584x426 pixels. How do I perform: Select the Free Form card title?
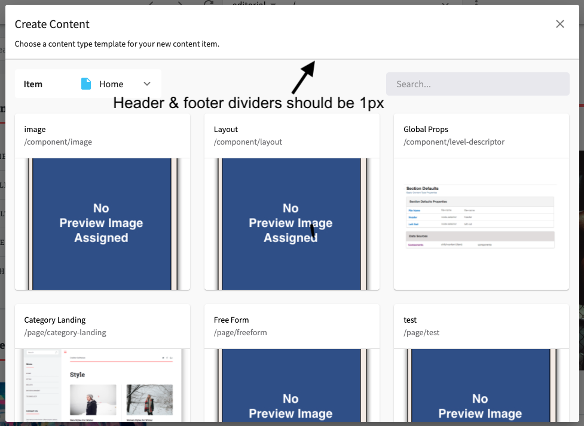tap(231, 320)
